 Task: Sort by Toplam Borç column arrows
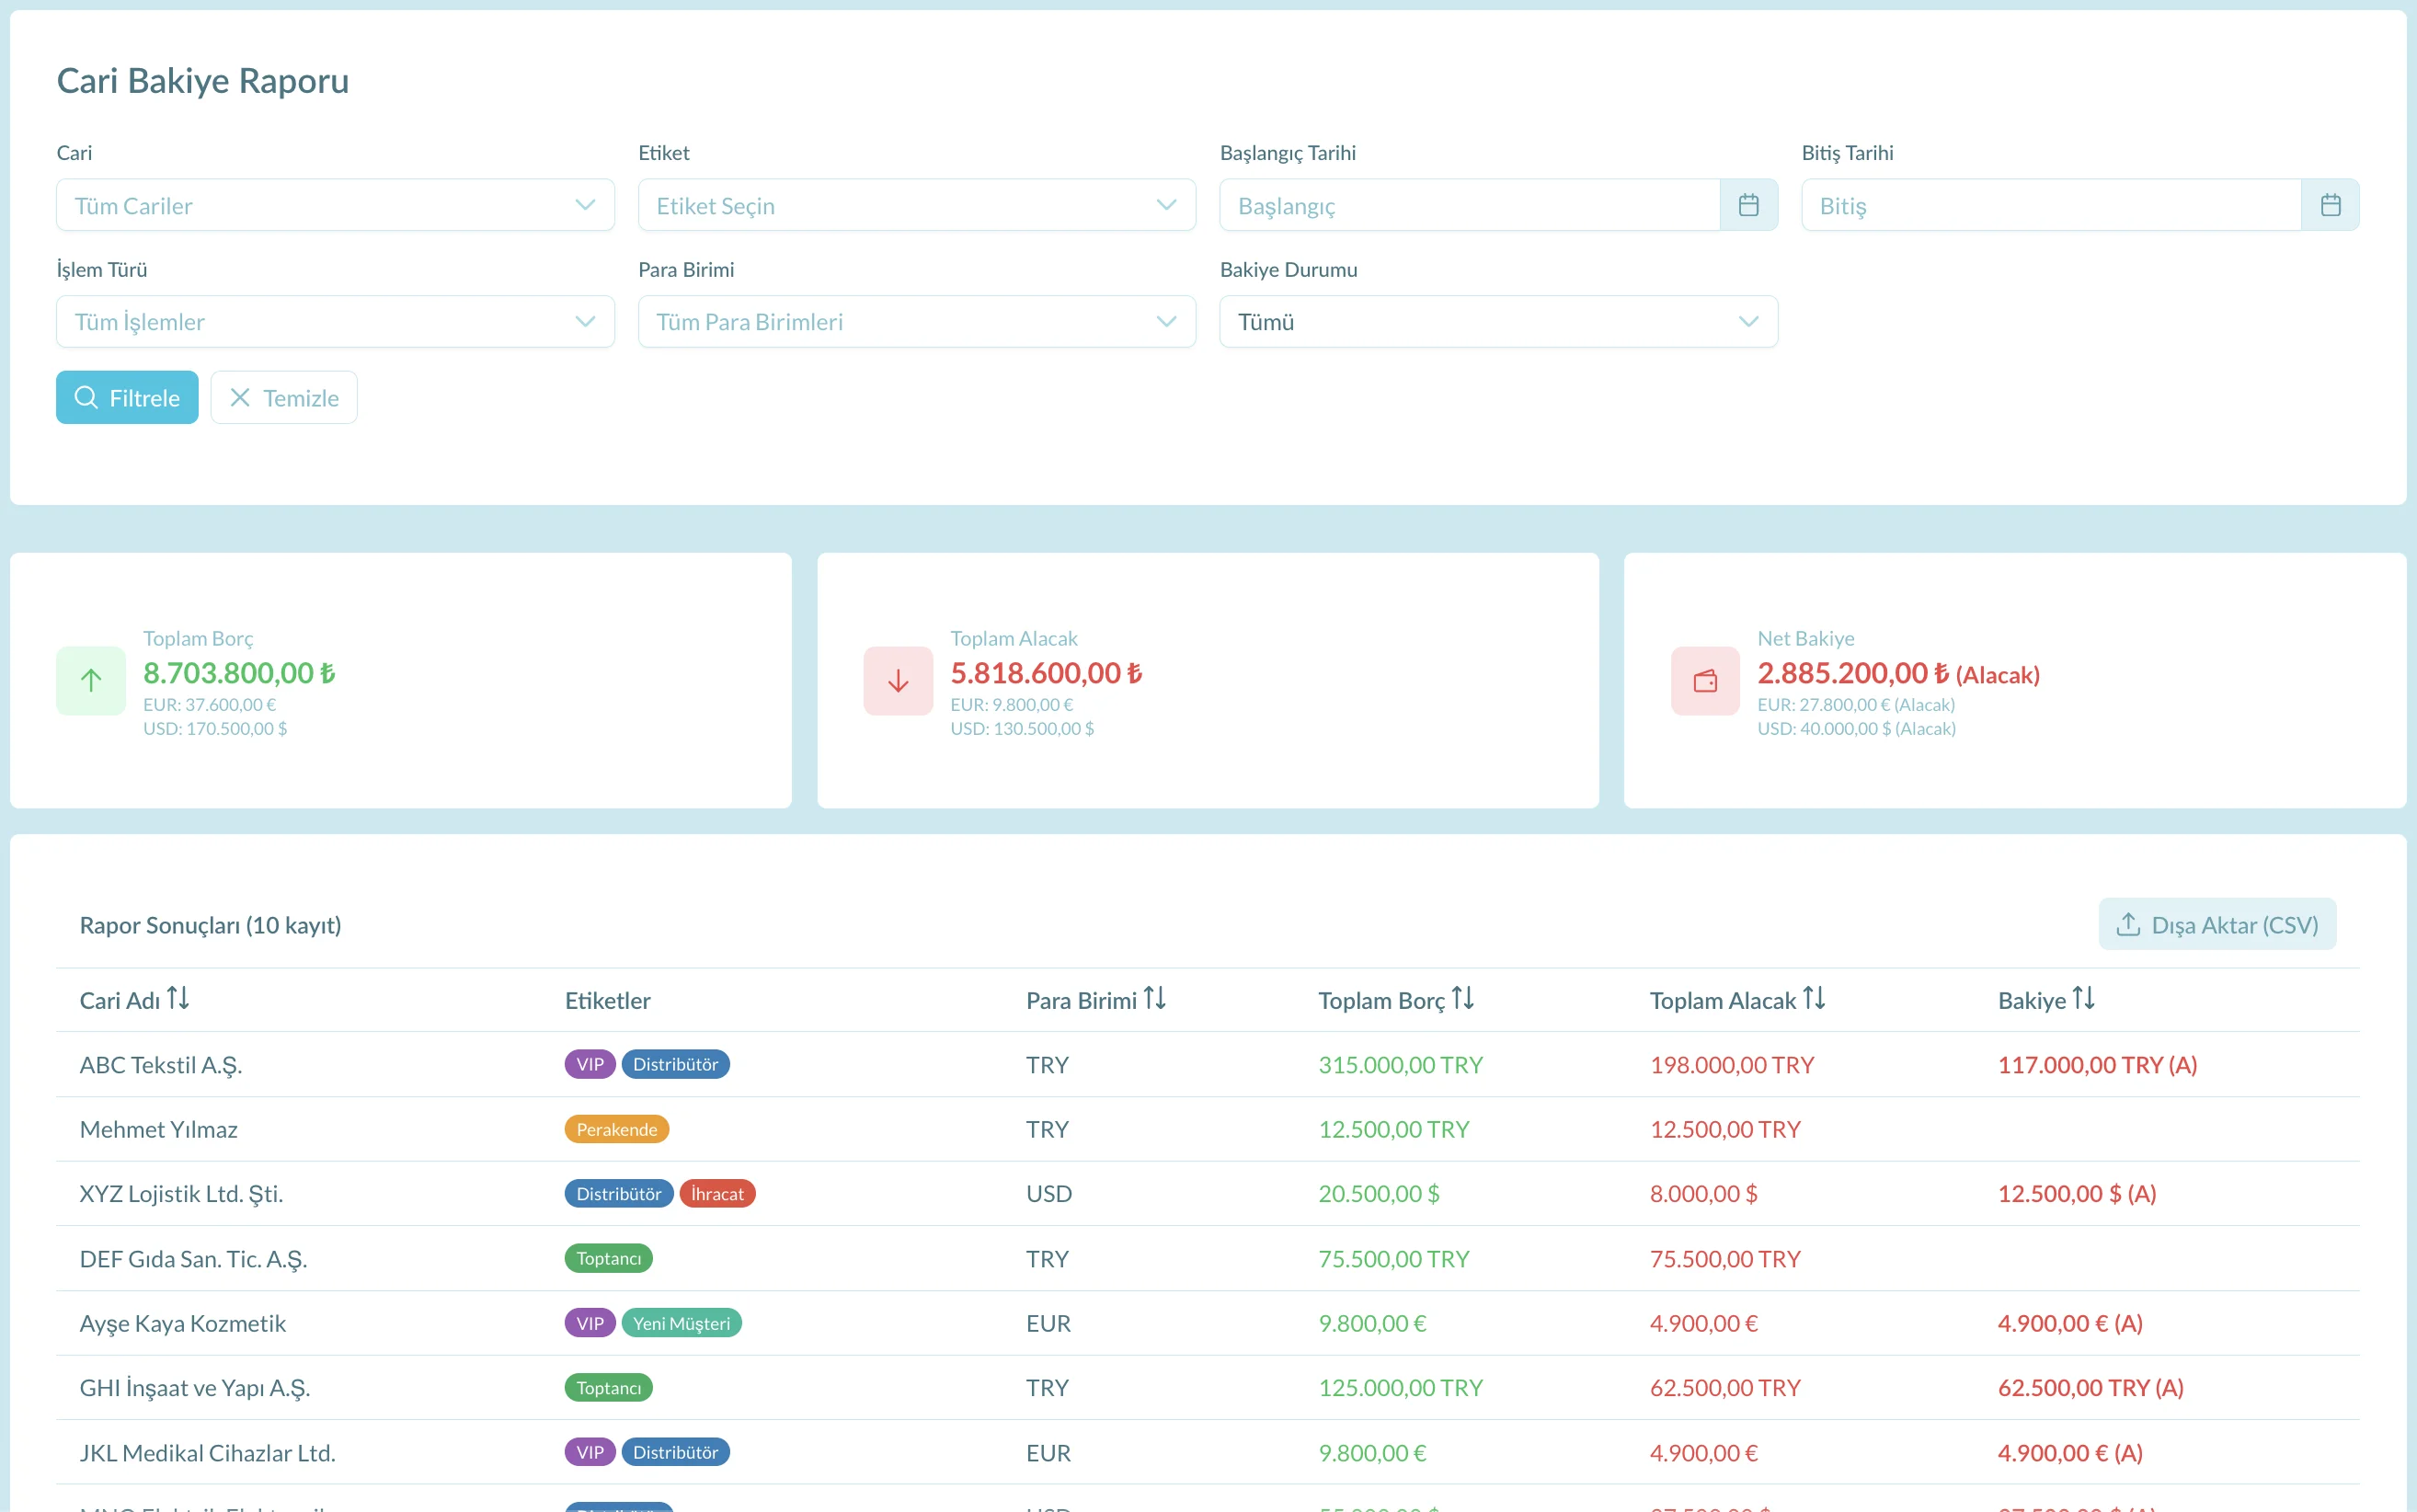click(1463, 998)
